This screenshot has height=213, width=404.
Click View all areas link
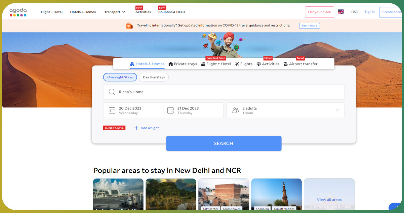(329, 200)
